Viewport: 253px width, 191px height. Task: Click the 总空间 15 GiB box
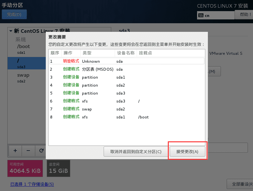click(58, 168)
